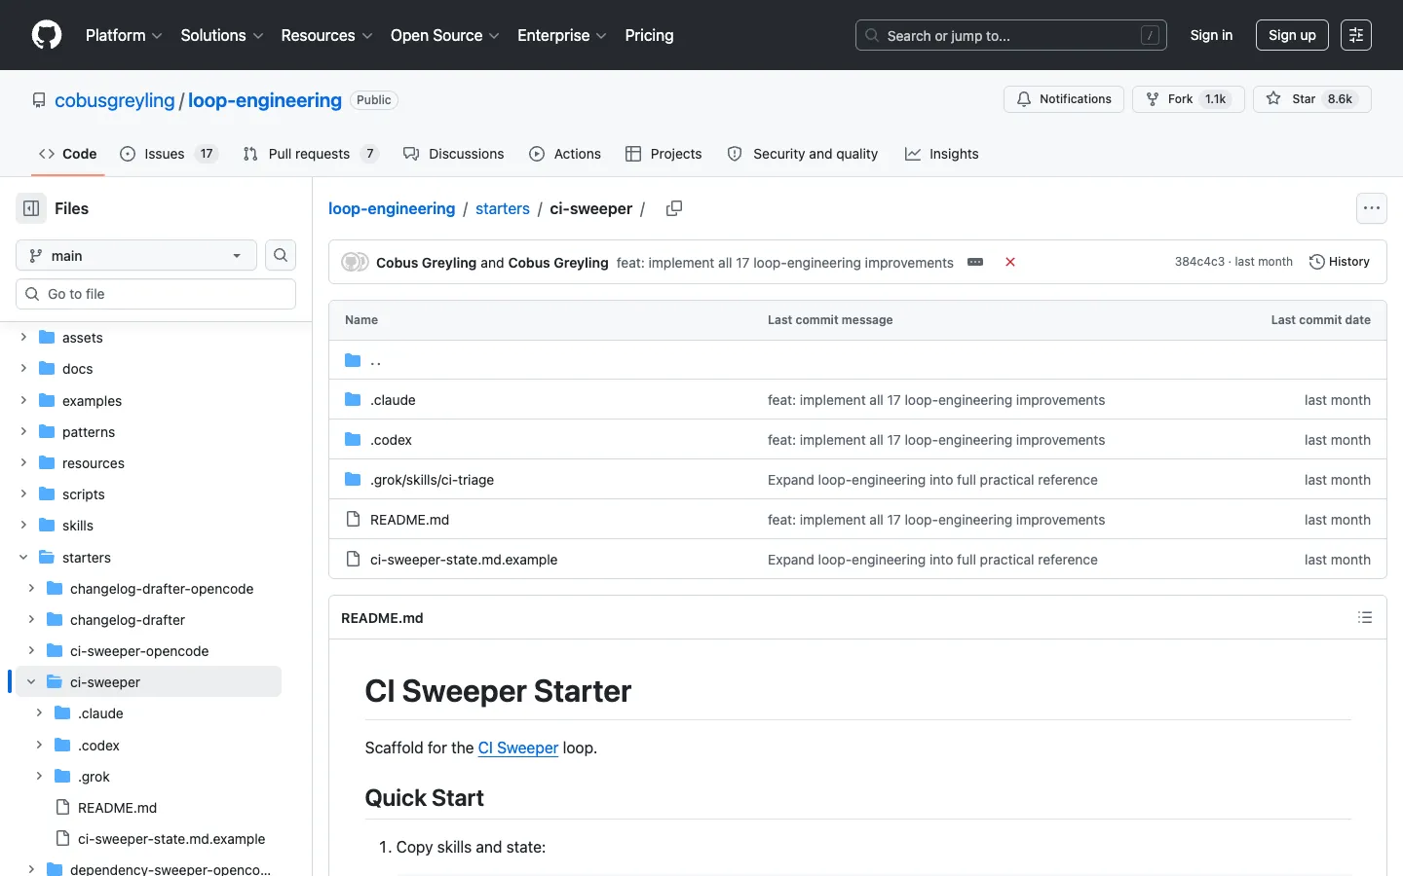Viewport: 1403px width, 876px height.
Task: Click the Sign in link
Action: pyautogui.click(x=1211, y=35)
